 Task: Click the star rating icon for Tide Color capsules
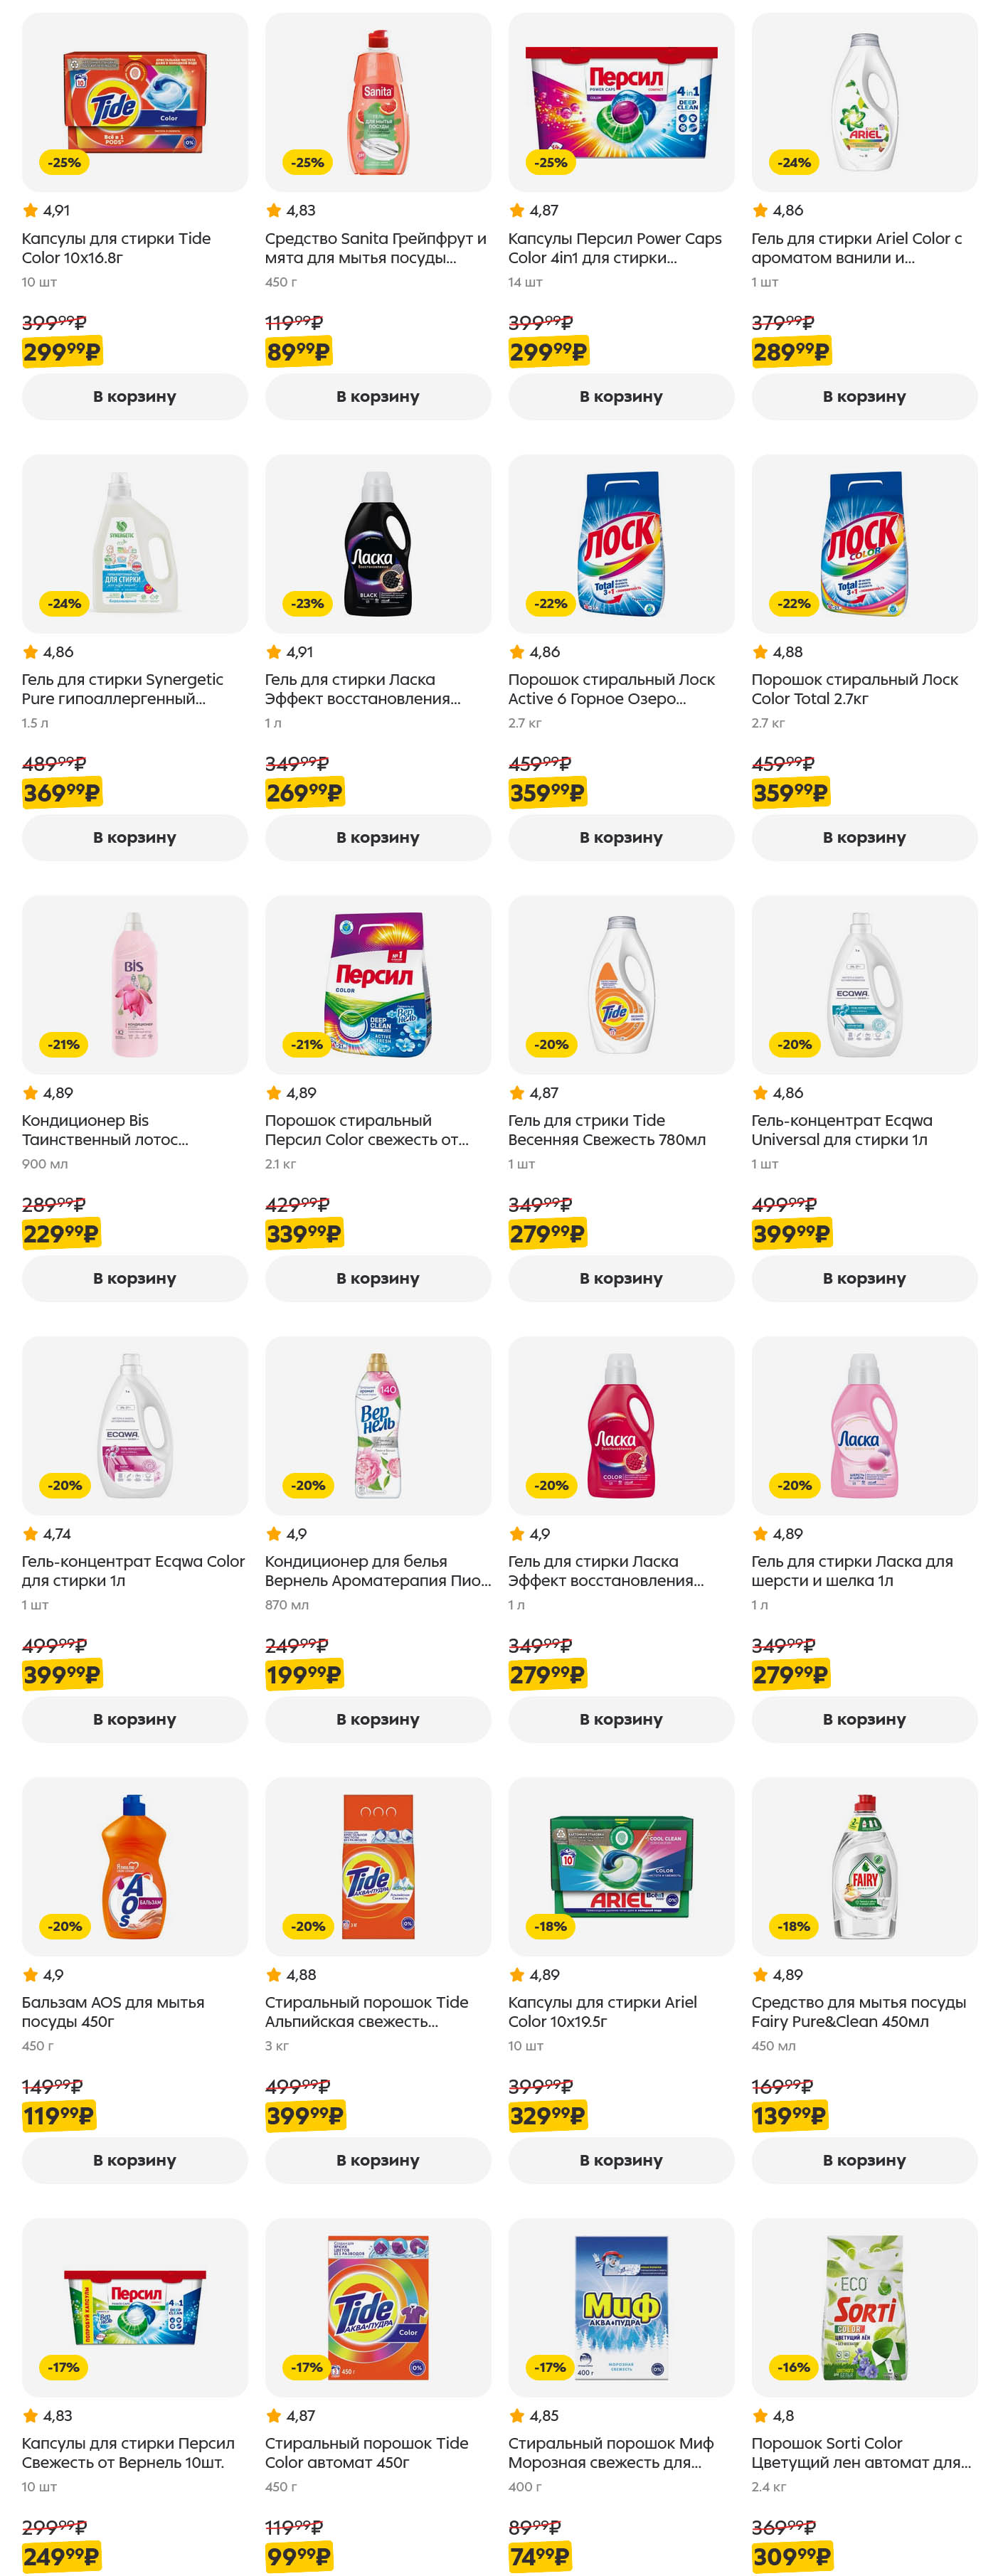point(30,210)
